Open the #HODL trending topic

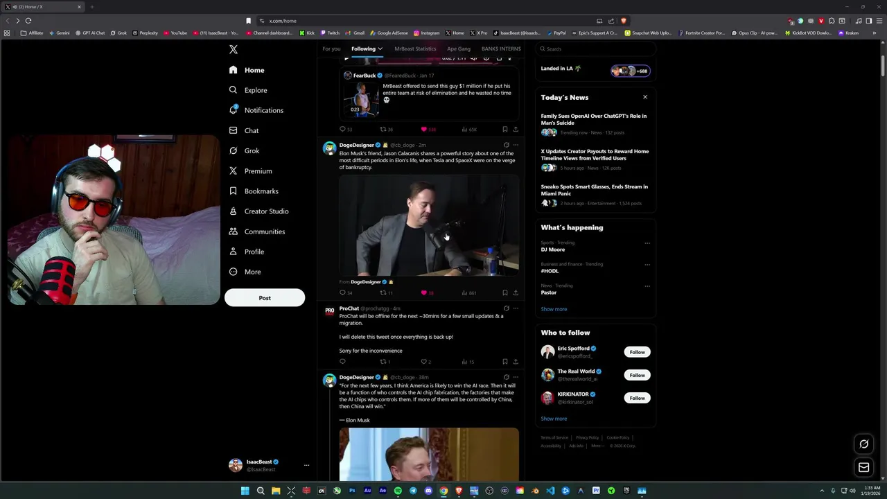(x=550, y=271)
